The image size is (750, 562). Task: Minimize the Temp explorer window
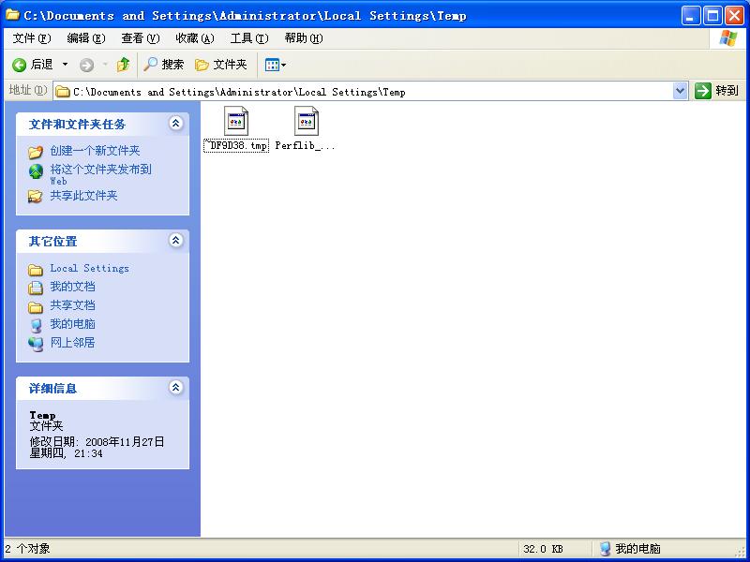[691, 16]
